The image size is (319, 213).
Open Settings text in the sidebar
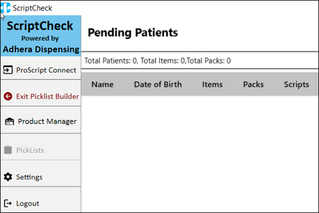29,177
